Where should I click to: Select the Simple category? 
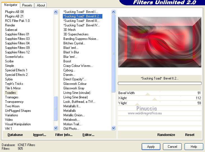tap(10, 66)
